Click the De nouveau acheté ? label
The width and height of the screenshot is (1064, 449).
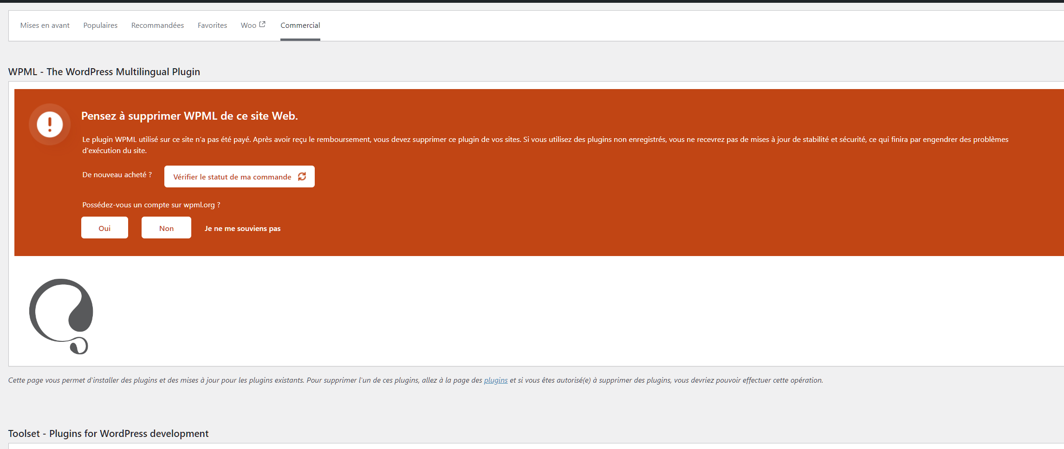click(117, 175)
